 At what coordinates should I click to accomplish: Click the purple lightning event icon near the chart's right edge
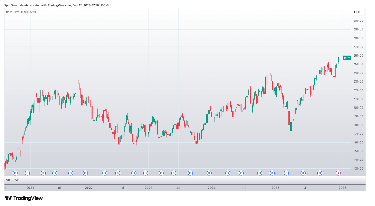[x=338, y=173]
